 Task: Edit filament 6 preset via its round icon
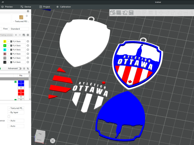pos(28,50)
